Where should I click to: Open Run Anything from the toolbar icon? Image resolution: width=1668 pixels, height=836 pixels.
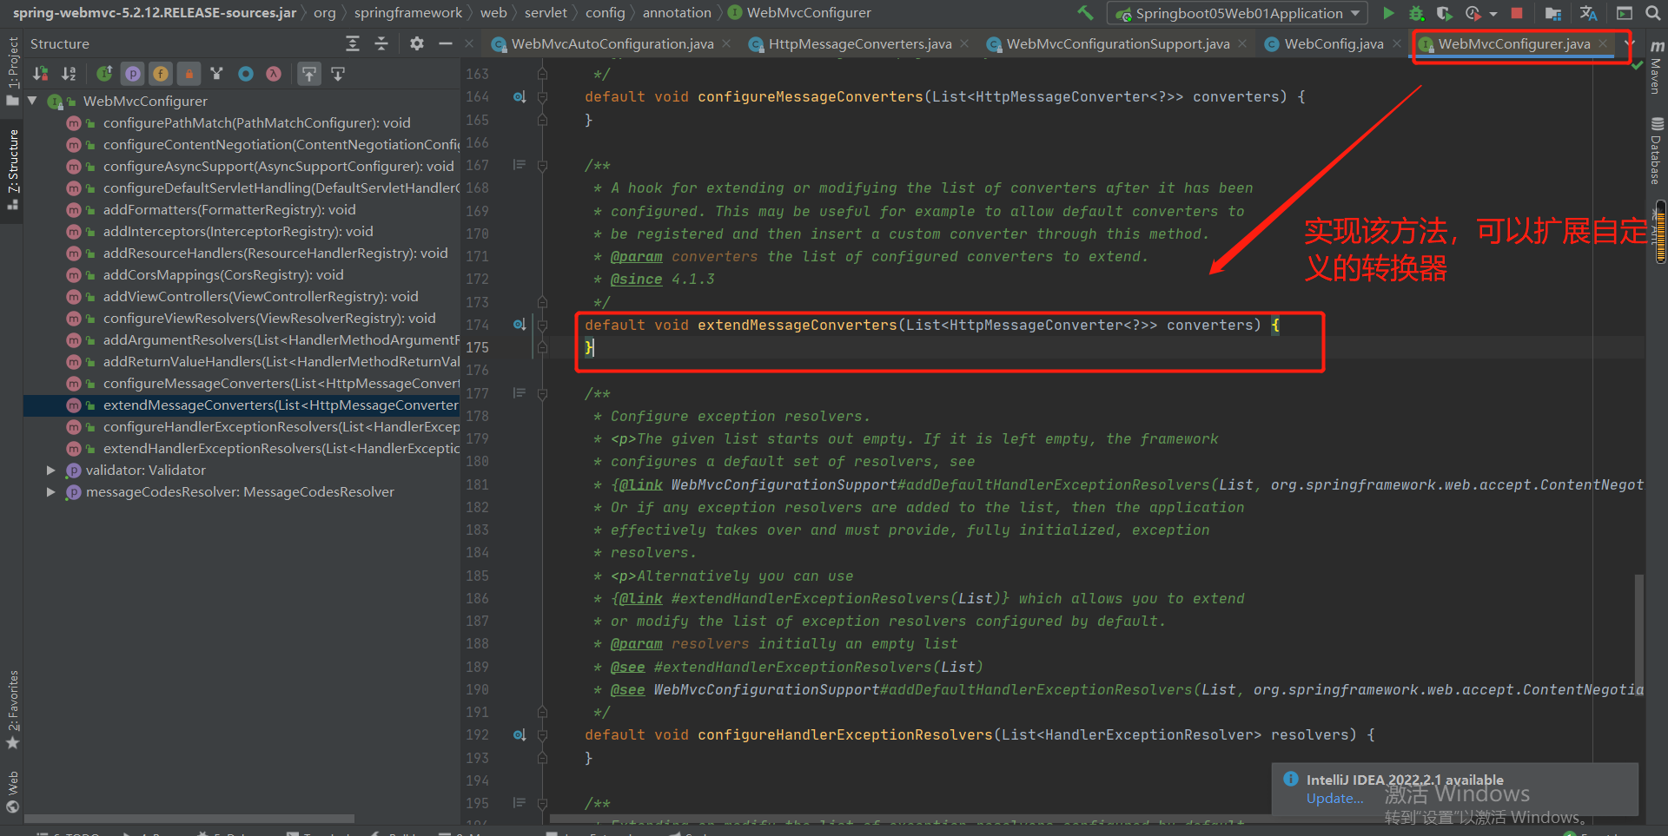[x=1624, y=13]
